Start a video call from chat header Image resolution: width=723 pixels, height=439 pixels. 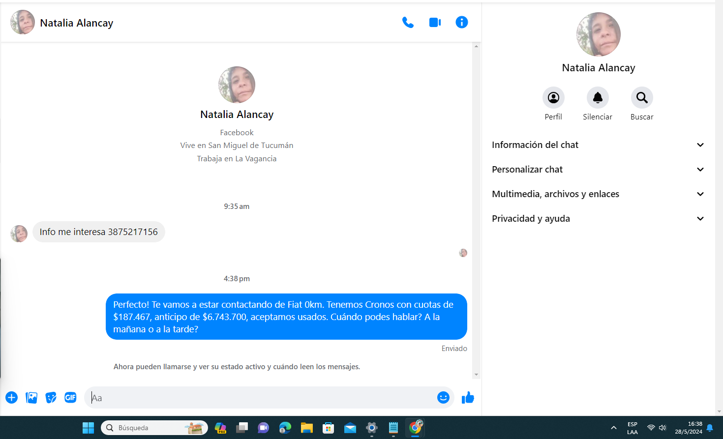(435, 23)
